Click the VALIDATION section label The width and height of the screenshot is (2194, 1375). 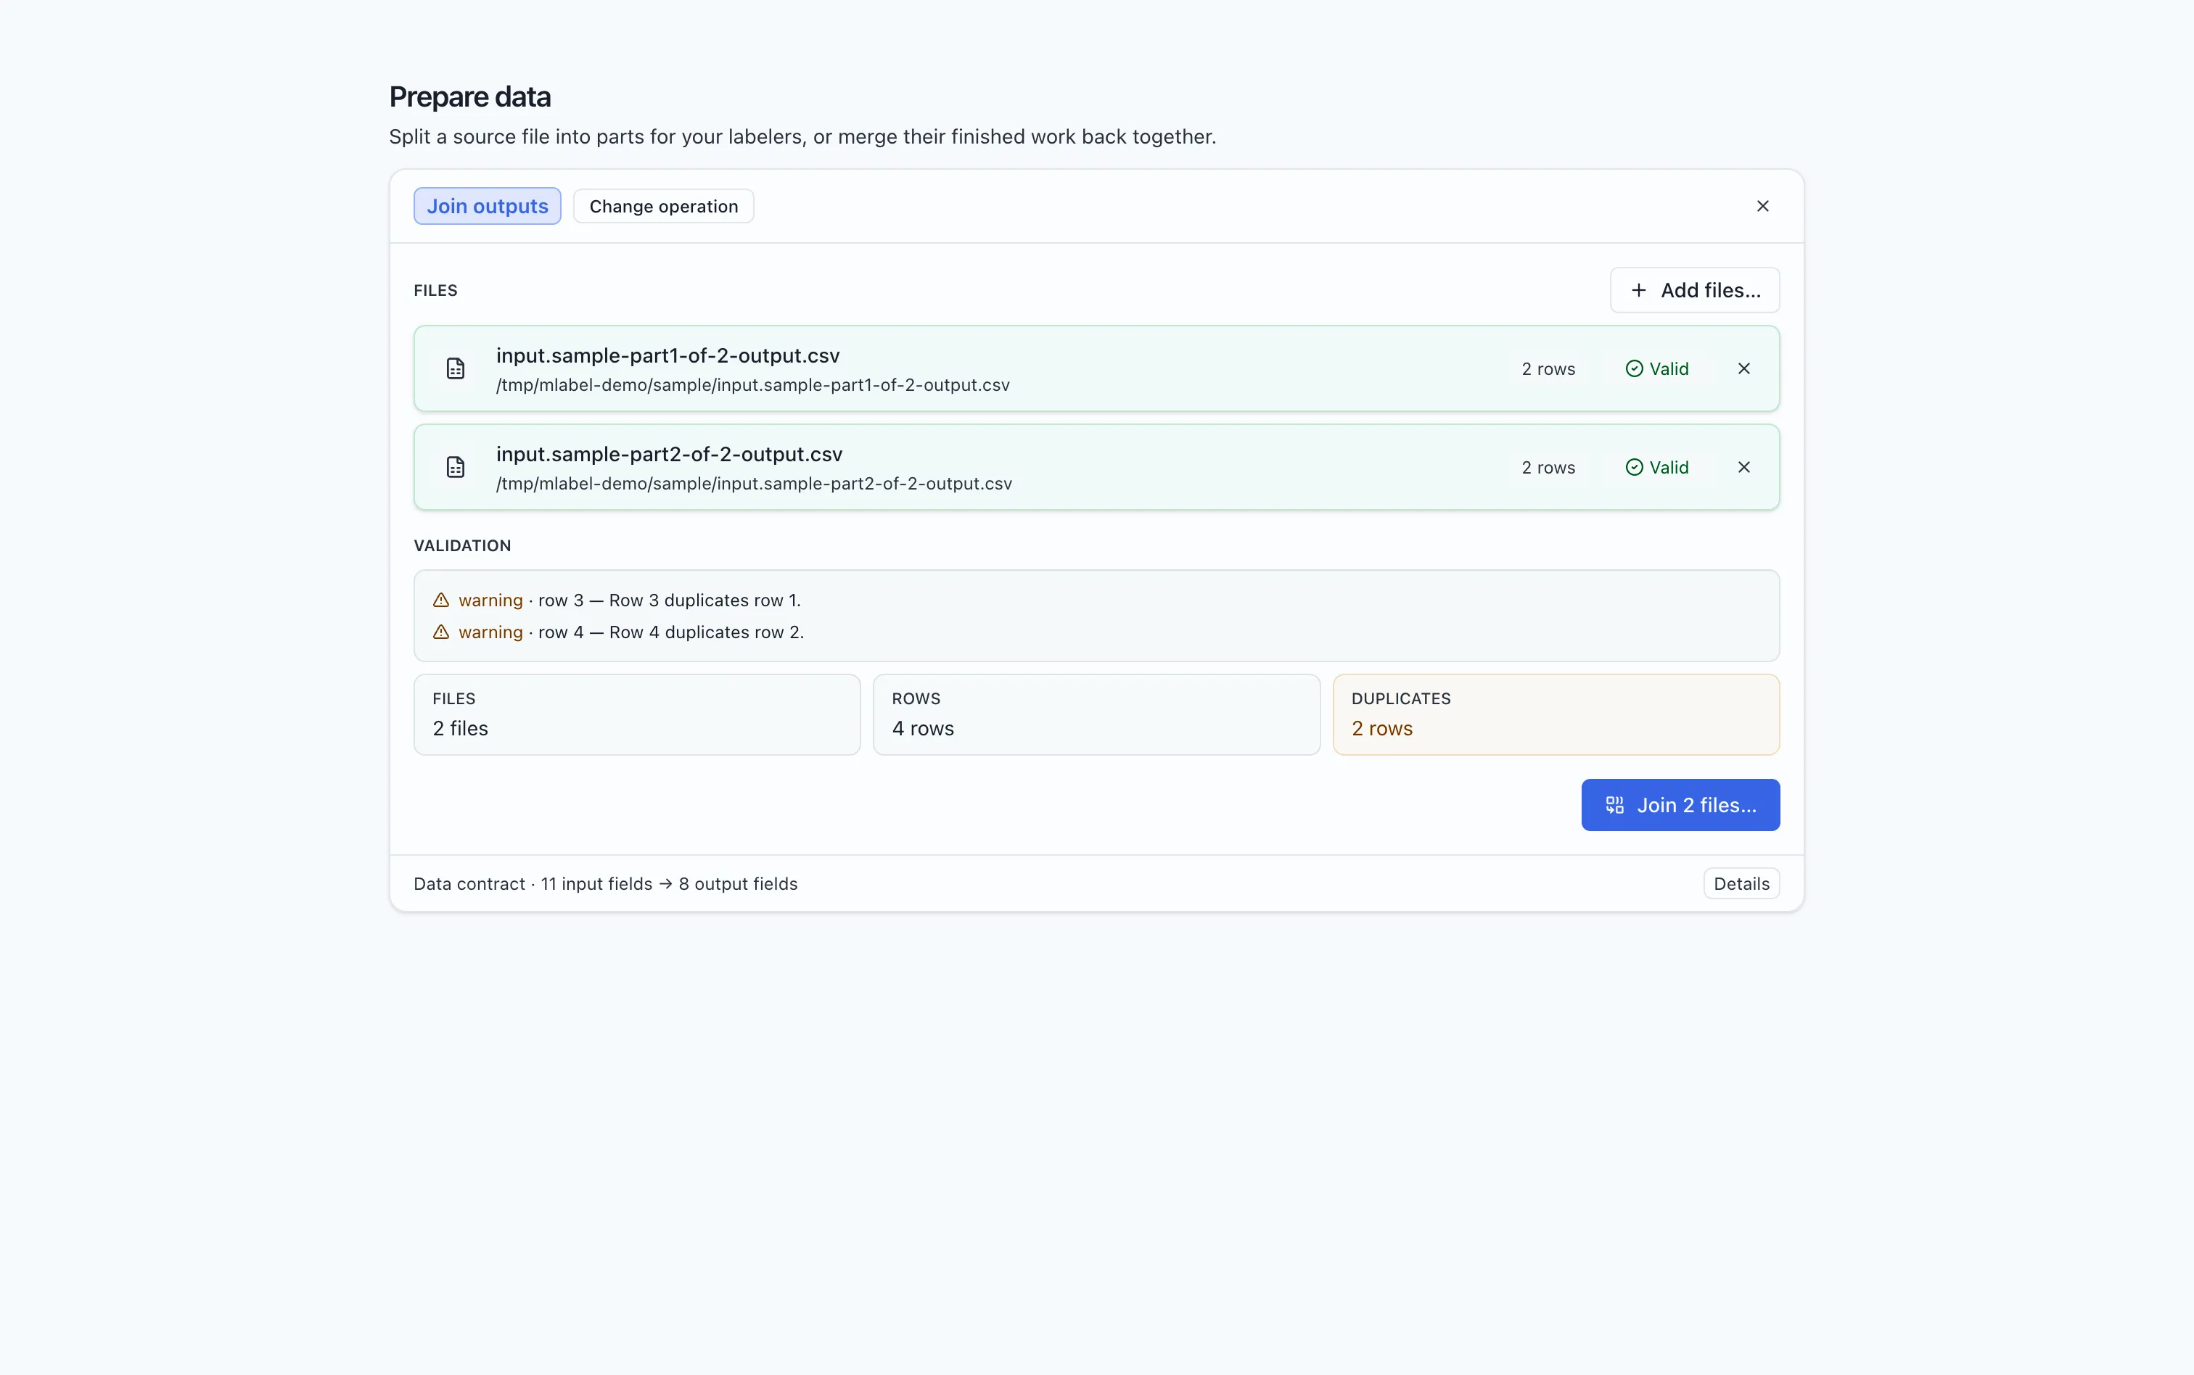(x=462, y=545)
